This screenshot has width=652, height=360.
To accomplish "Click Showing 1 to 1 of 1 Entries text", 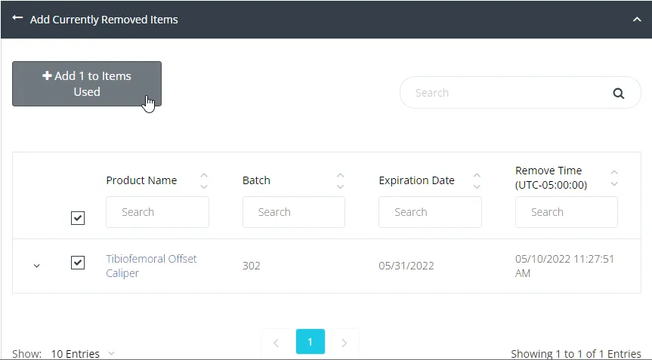I will point(576,354).
